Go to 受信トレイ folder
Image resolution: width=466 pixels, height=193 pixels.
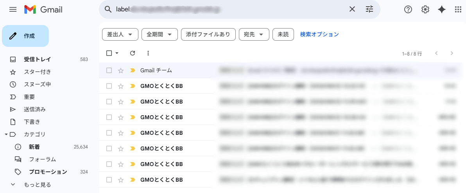pos(37,59)
